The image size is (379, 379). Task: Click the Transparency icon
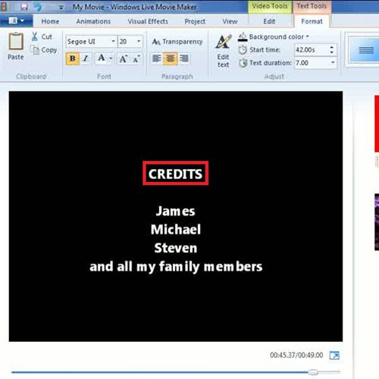tap(156, 42)
